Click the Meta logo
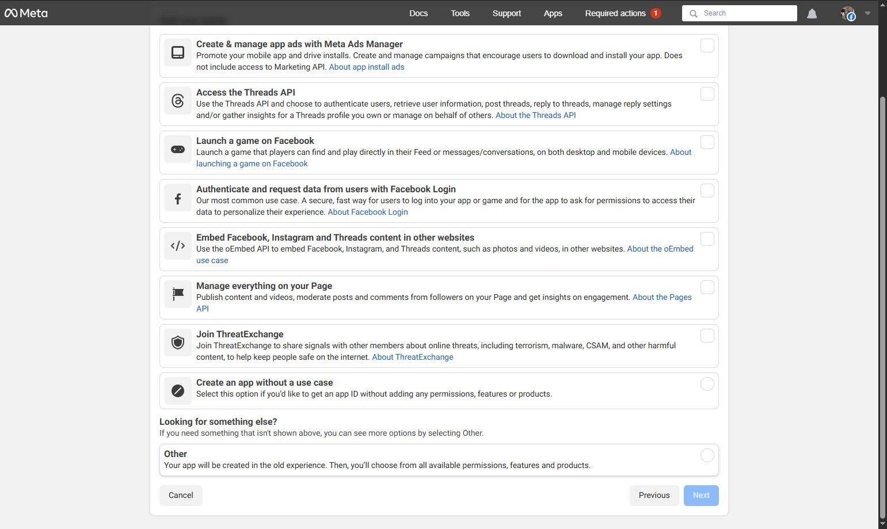Screen dimensions: 887x529 26,13
